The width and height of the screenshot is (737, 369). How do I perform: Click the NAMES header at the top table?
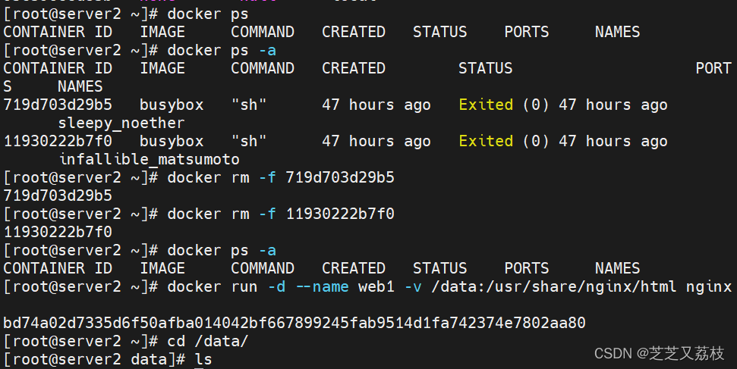[x=617, y=32]
